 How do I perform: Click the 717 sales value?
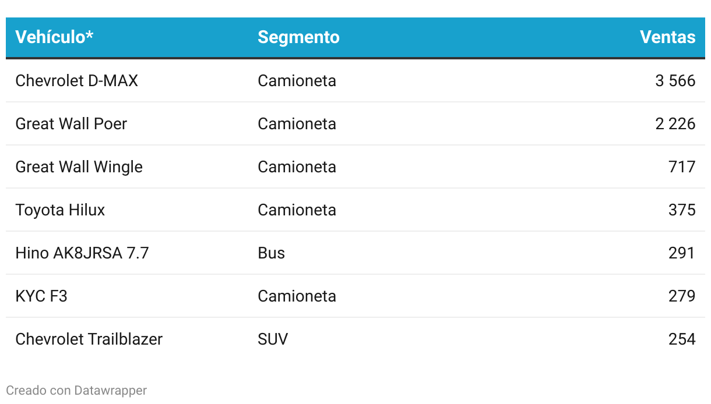click(x=682, y=166)
